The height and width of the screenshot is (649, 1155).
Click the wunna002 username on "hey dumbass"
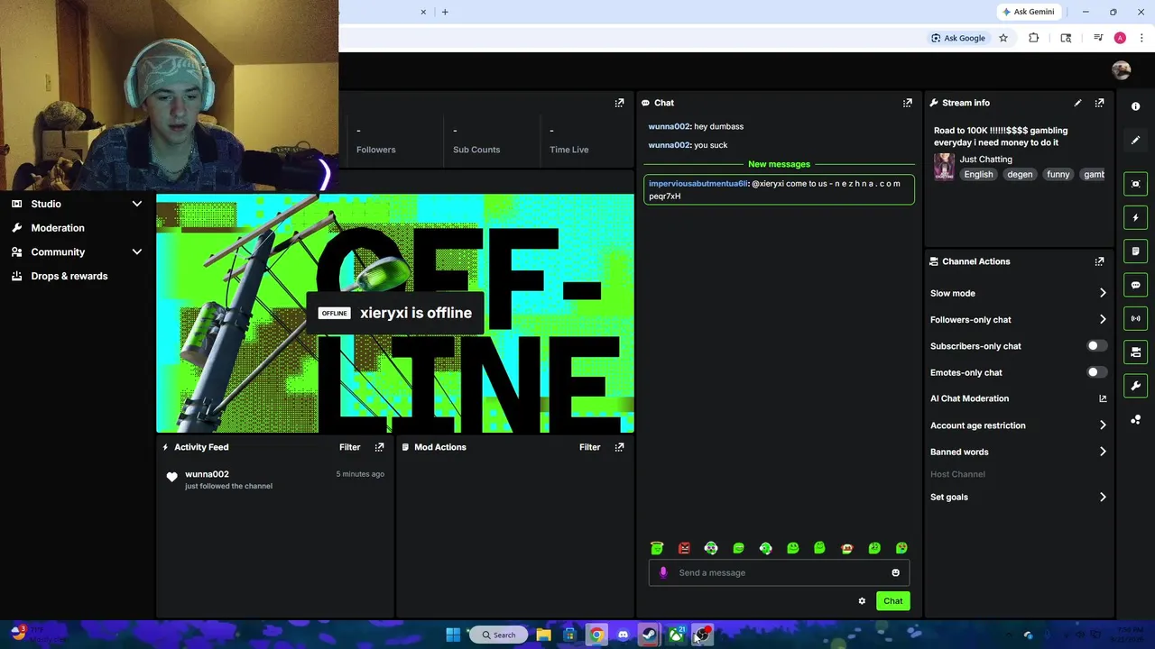pyautogui.click(x=669, y=126)
